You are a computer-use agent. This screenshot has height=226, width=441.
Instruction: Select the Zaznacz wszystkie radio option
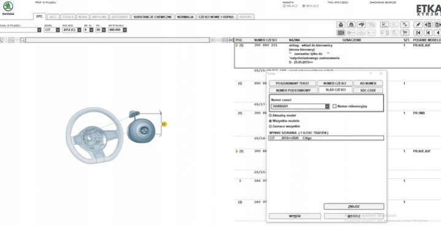pyautogui.click(x=270, y=127)
